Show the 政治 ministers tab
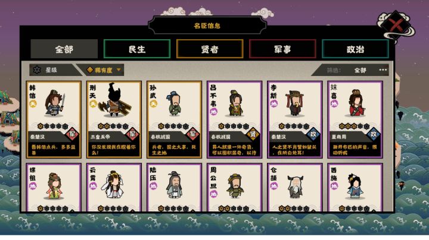The height and width of the screenshot is (240, 429). point(355,49)
